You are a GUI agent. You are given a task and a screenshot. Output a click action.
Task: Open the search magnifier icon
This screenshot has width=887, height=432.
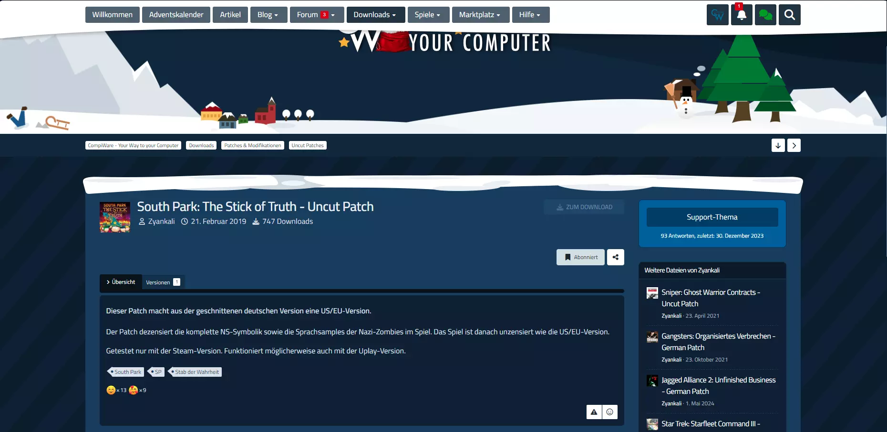point(790,15)
